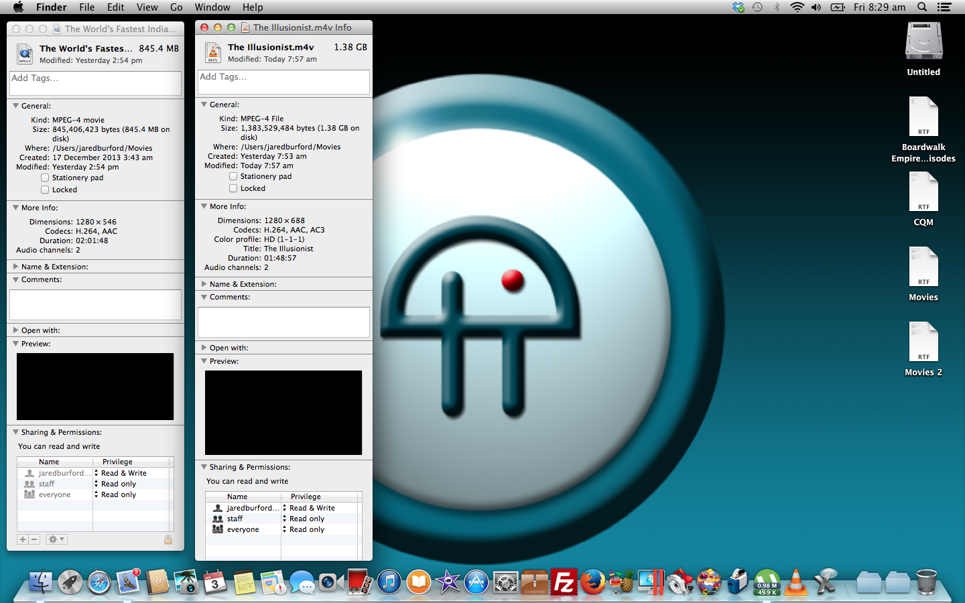Change jaredburford privilege in Illusionist info

[320, 508]
